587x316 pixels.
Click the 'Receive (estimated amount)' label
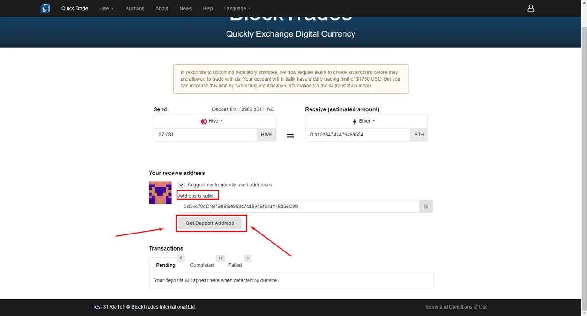pos(342,109)
